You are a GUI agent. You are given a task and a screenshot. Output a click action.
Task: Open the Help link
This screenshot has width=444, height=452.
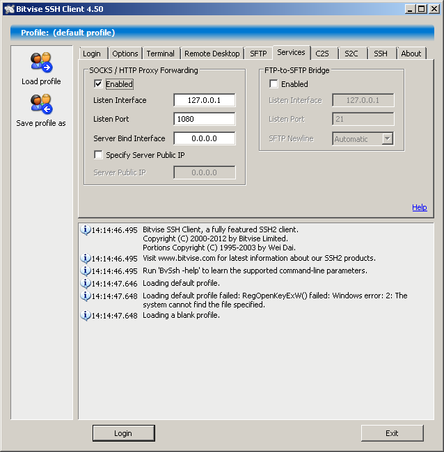(420, 207)
